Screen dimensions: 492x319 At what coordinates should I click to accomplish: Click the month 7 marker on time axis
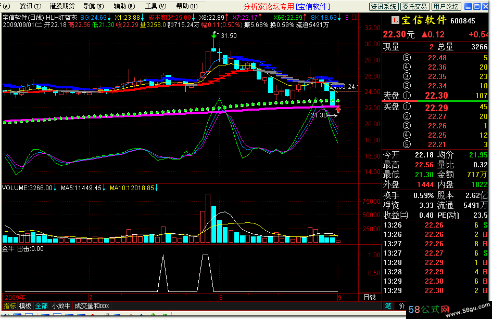[x=91, y=297]
